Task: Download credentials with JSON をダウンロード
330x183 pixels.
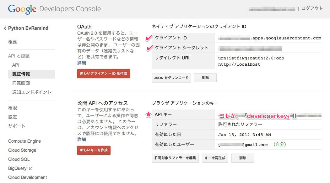Action: coord(171,78)
